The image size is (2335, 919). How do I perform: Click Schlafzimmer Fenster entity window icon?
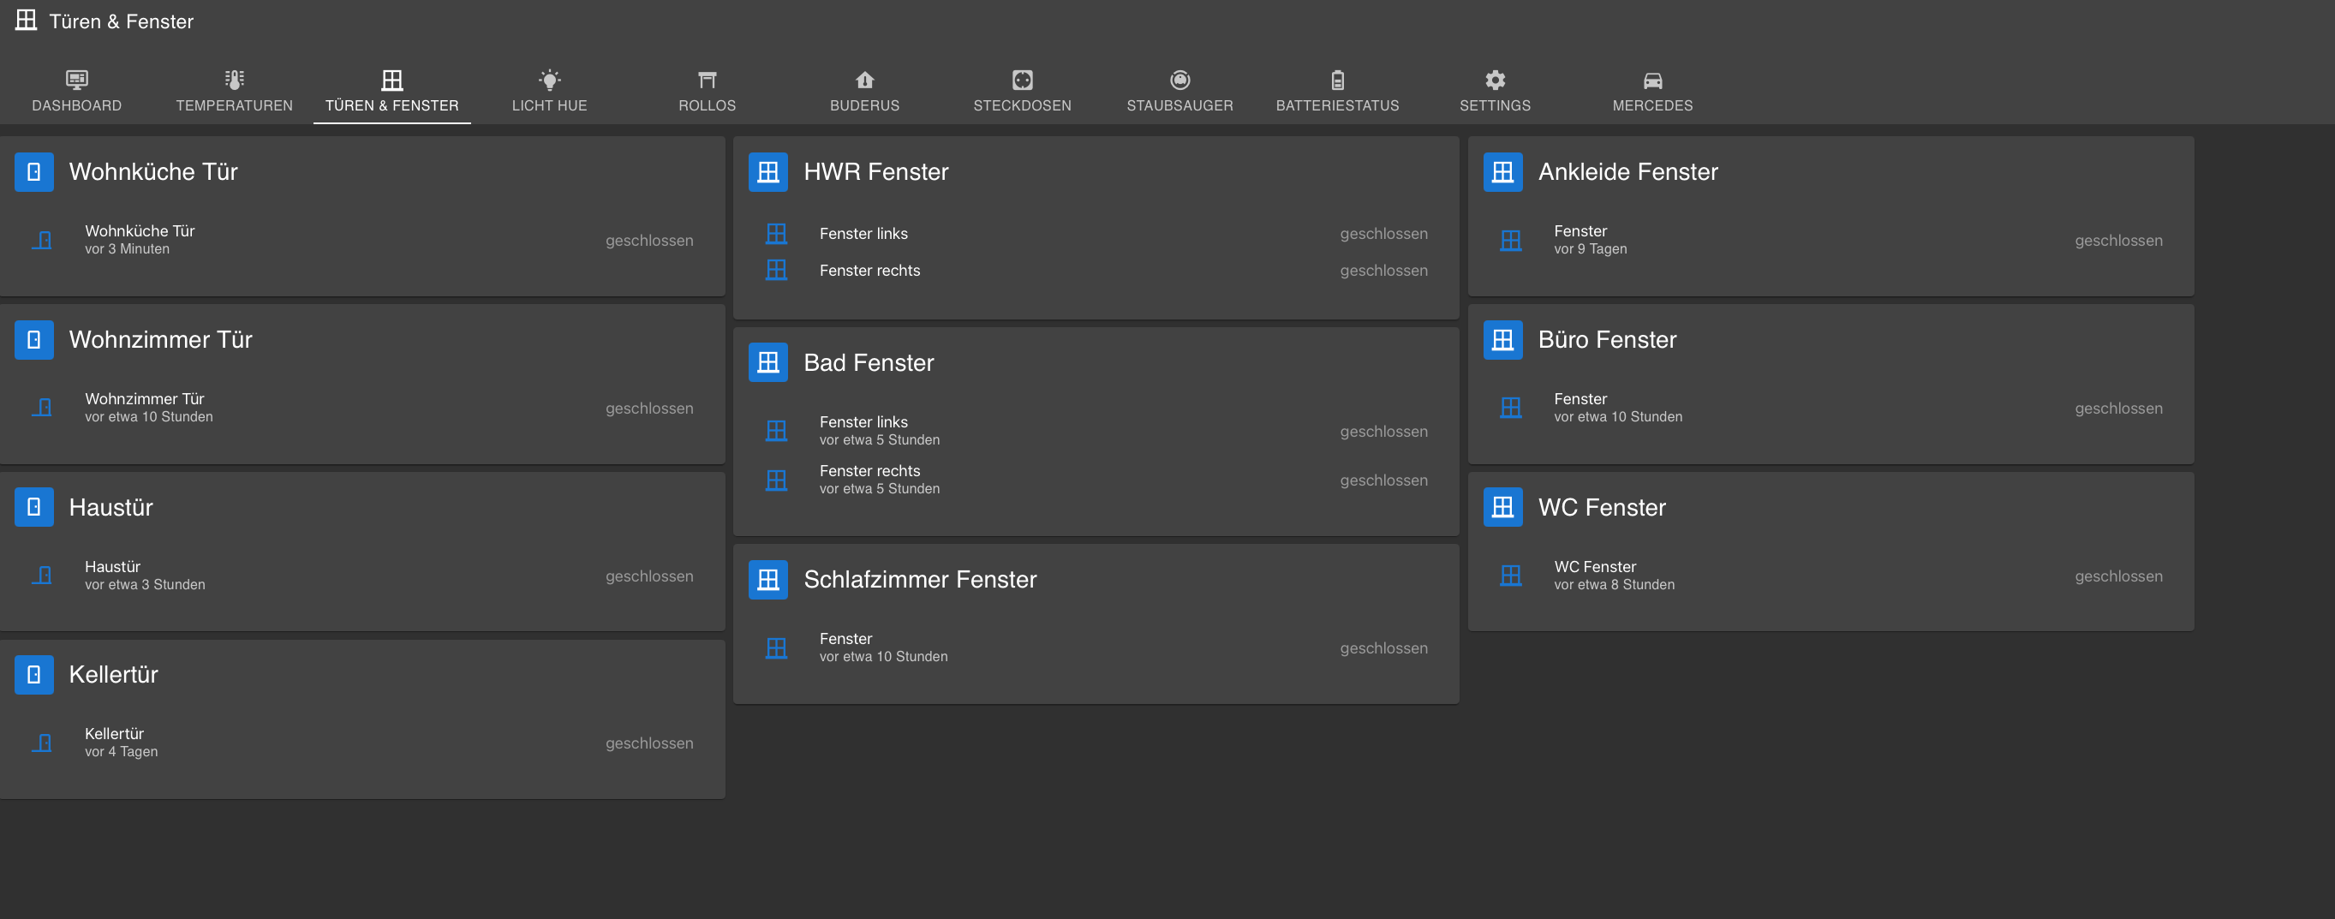click(776, 648)
